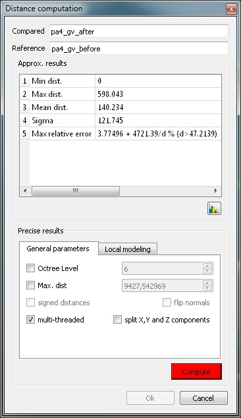The height and width of the screenshot is (418, 241).
Task: Increase the Max. dist value
Action: (207, 283)
